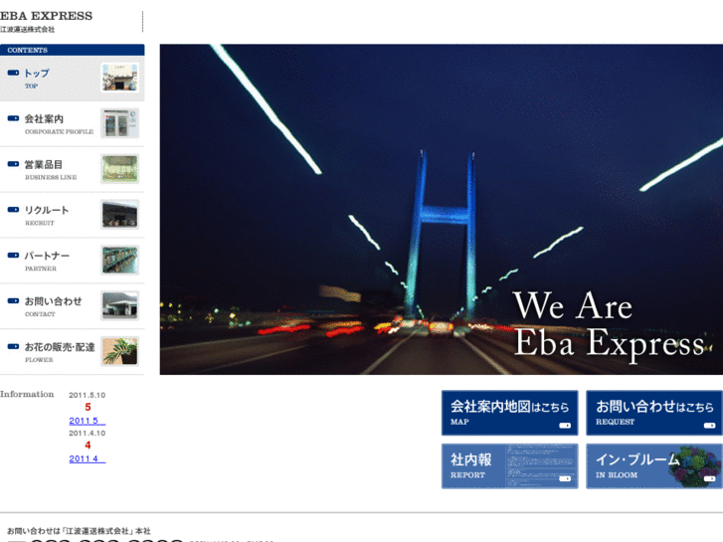723x542 pixels.
Task: Open the 2011.5 news link
Action: (88, 421)
